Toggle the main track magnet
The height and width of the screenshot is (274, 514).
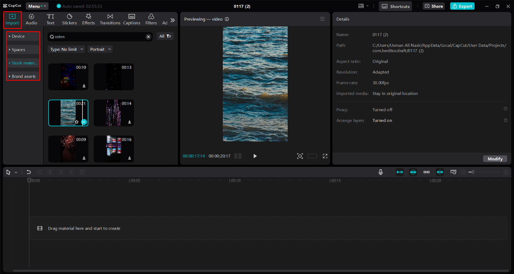[x=400, y=172]
